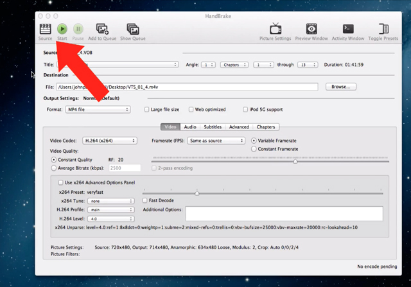
Task: Click the x264 Preset slider handle
Action: 197,193
